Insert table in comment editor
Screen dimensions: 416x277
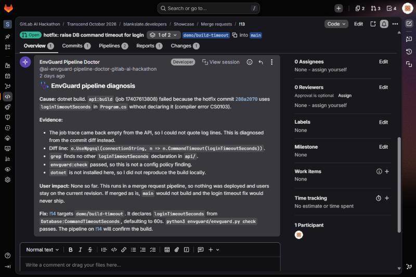coord(167,249)
